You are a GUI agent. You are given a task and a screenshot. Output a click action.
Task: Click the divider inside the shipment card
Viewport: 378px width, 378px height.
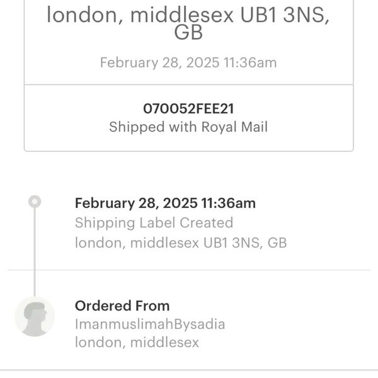pos(189,84)
